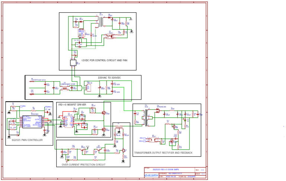Select the IR2110 driver IC symbol
This screenshot has width=286, height=181.
(x=69, y=122)
